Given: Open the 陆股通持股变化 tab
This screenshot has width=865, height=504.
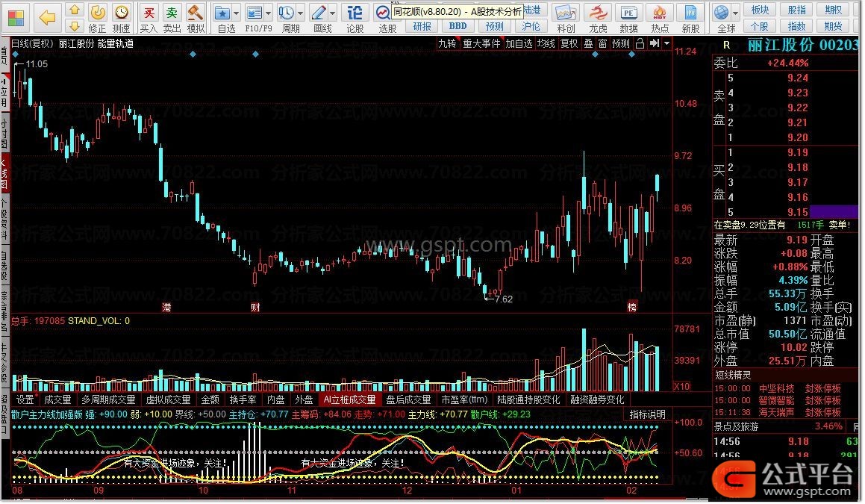Looking at the screenshot, I should pyautogui.click(x=528, y=399).
